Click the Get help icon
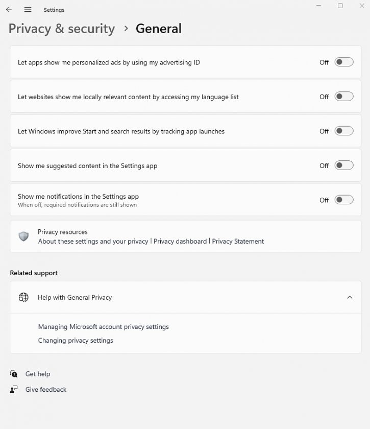Screen dimensions: 370x429 14,374
